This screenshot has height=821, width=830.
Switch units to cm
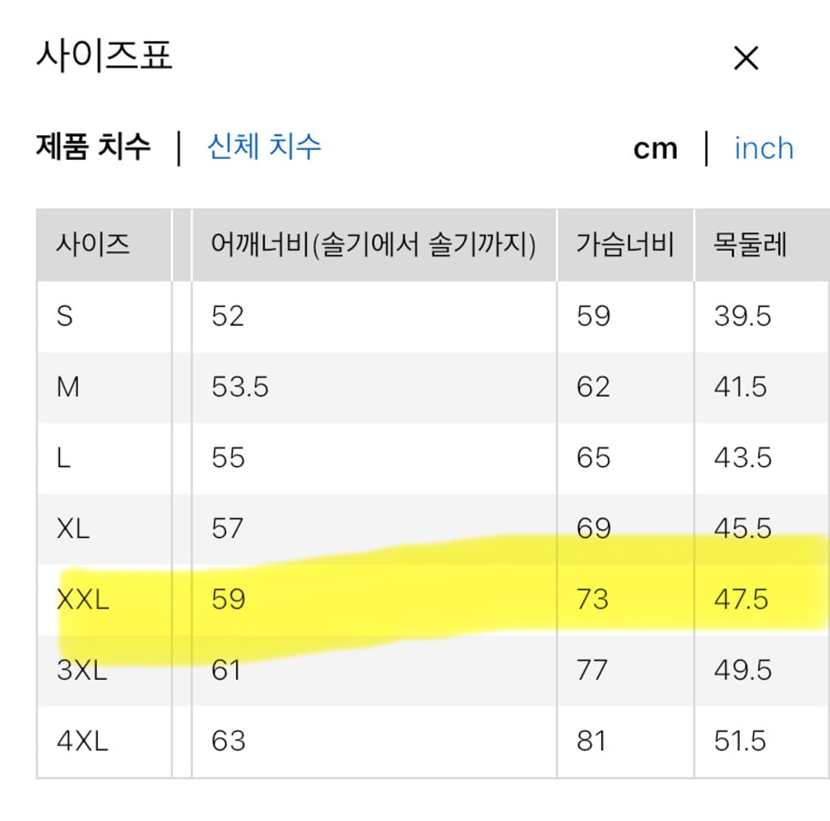(656, 148)
